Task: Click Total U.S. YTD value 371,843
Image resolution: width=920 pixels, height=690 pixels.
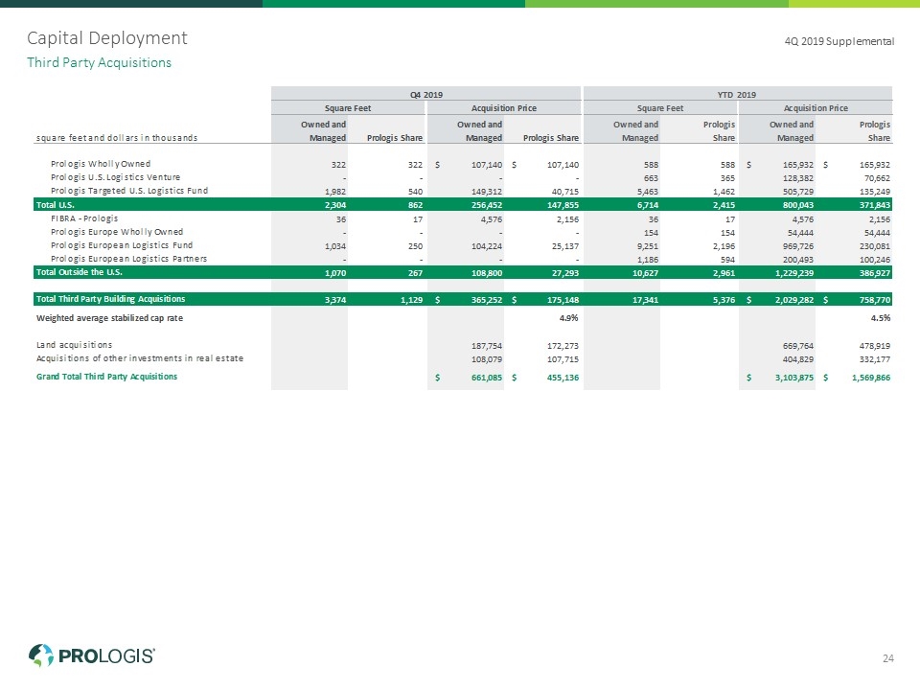Action: [x=875, y=205]
